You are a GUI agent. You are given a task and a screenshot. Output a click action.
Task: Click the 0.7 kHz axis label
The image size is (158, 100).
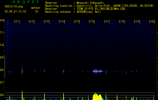[2, 82]
